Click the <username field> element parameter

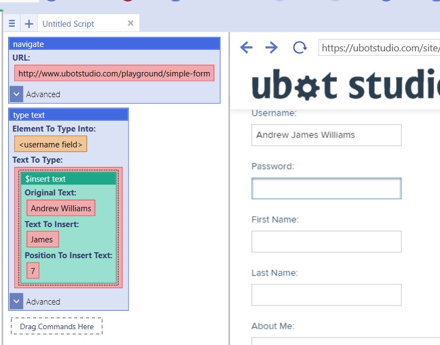tap(50, 144)
